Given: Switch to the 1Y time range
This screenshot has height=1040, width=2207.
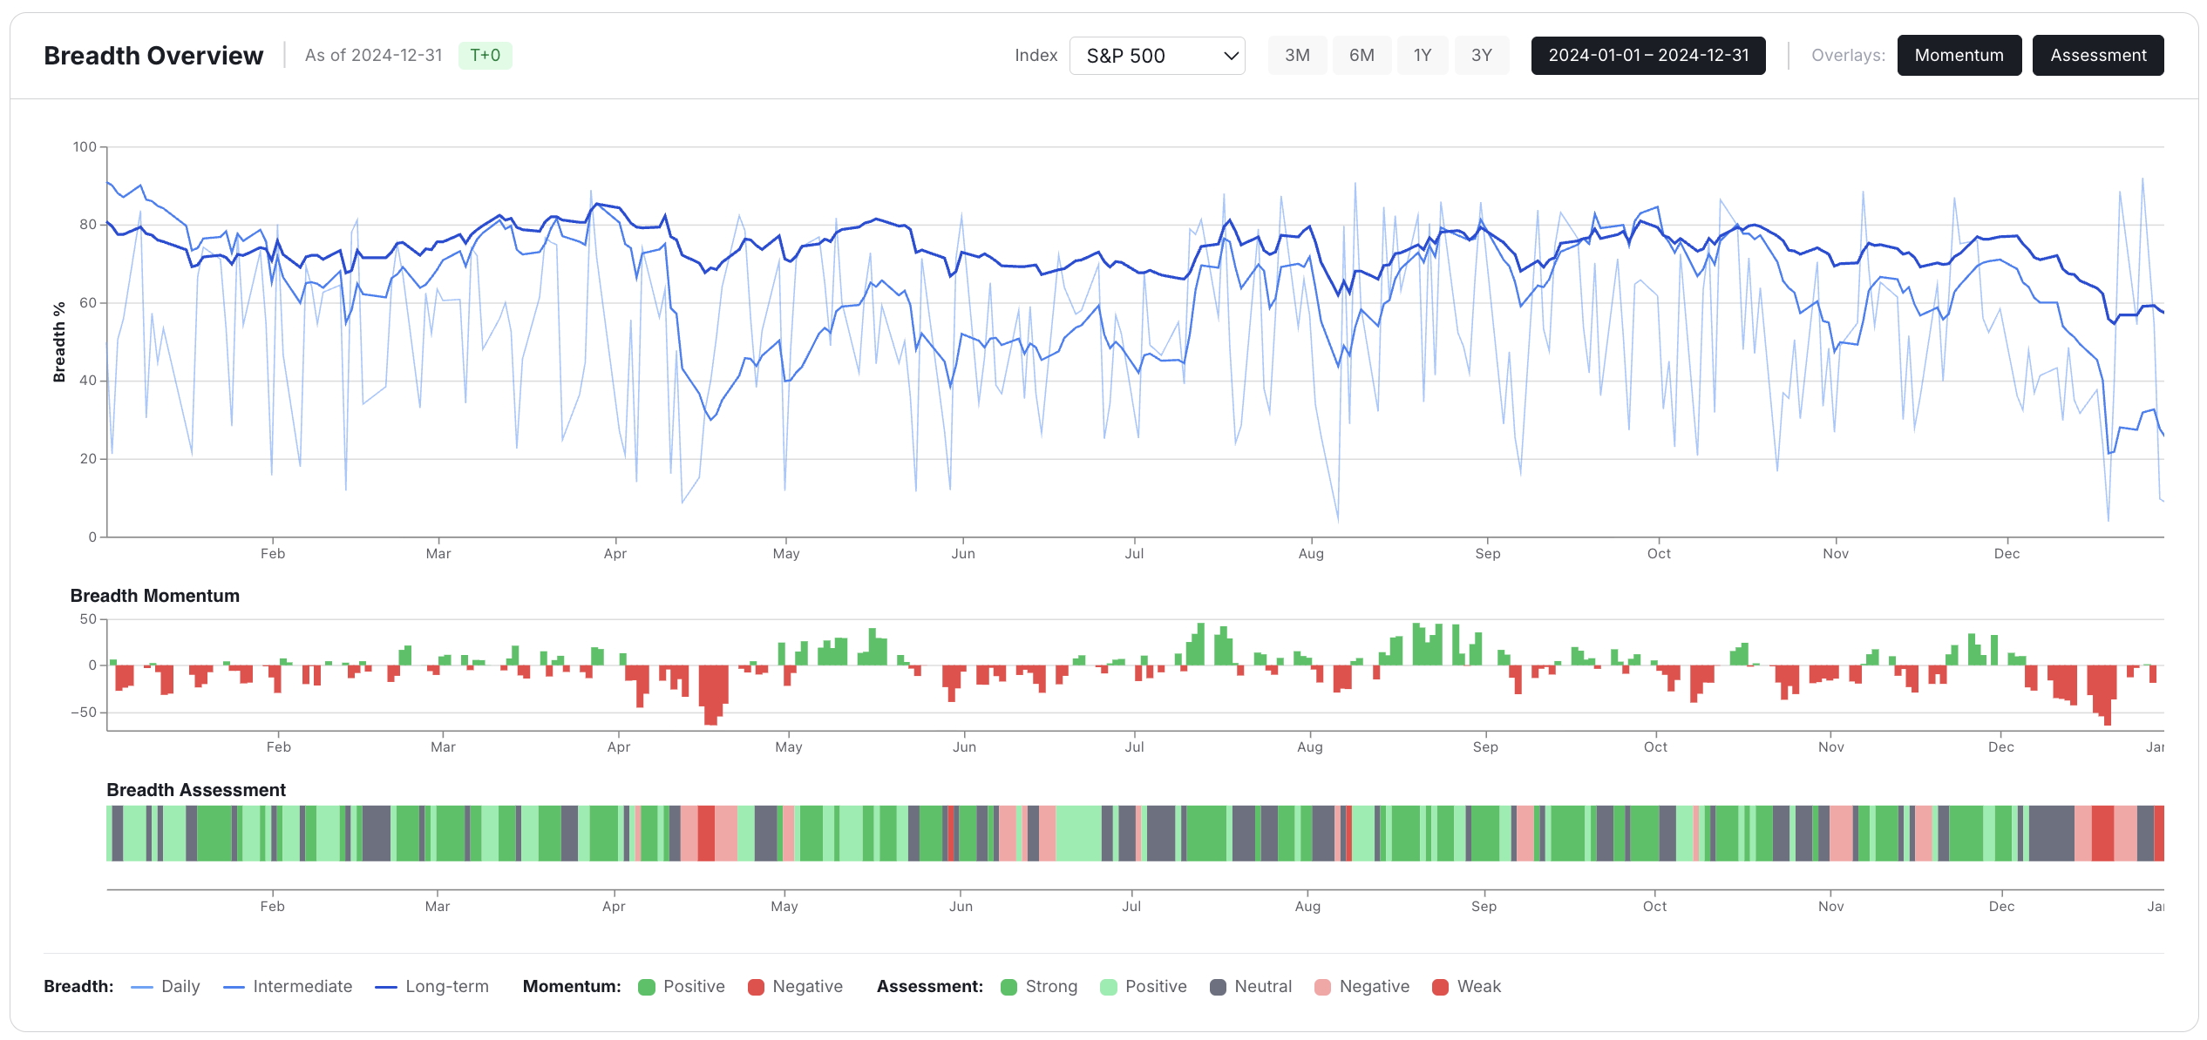Looking at the screenshot, I should [x=1422, y=56].
